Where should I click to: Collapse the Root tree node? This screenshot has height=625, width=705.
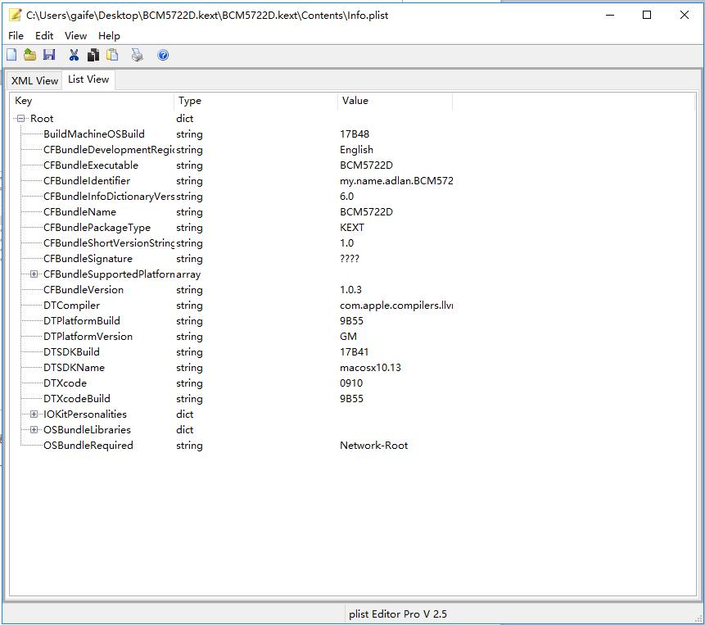click(21, 119)
